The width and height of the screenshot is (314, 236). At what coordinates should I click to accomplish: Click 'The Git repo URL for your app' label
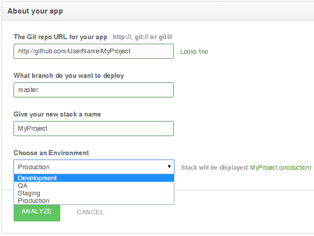coord(60,37)
